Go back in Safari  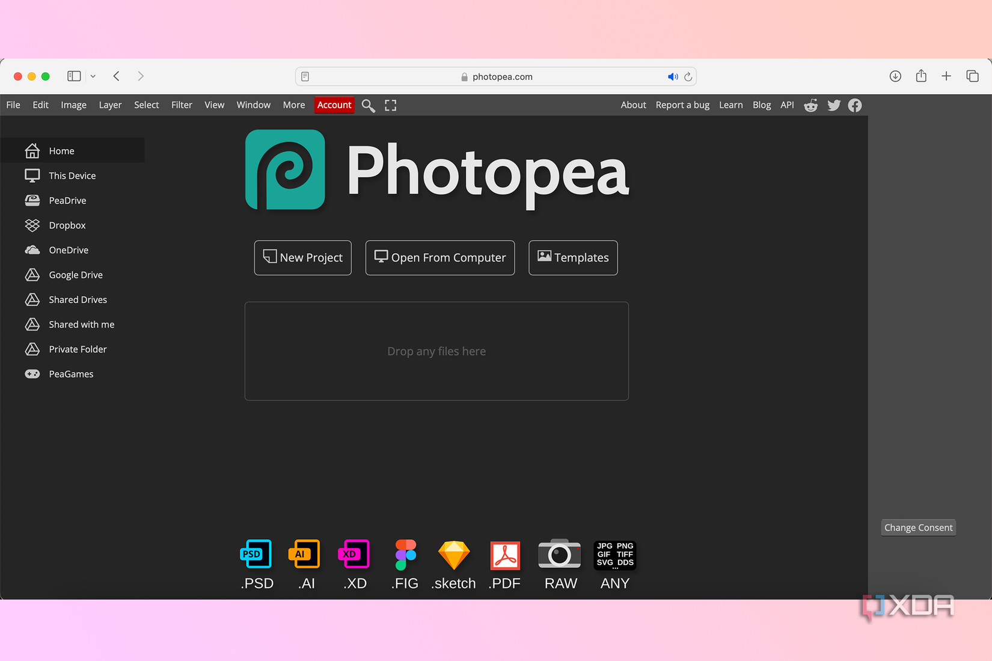[117, 76]
